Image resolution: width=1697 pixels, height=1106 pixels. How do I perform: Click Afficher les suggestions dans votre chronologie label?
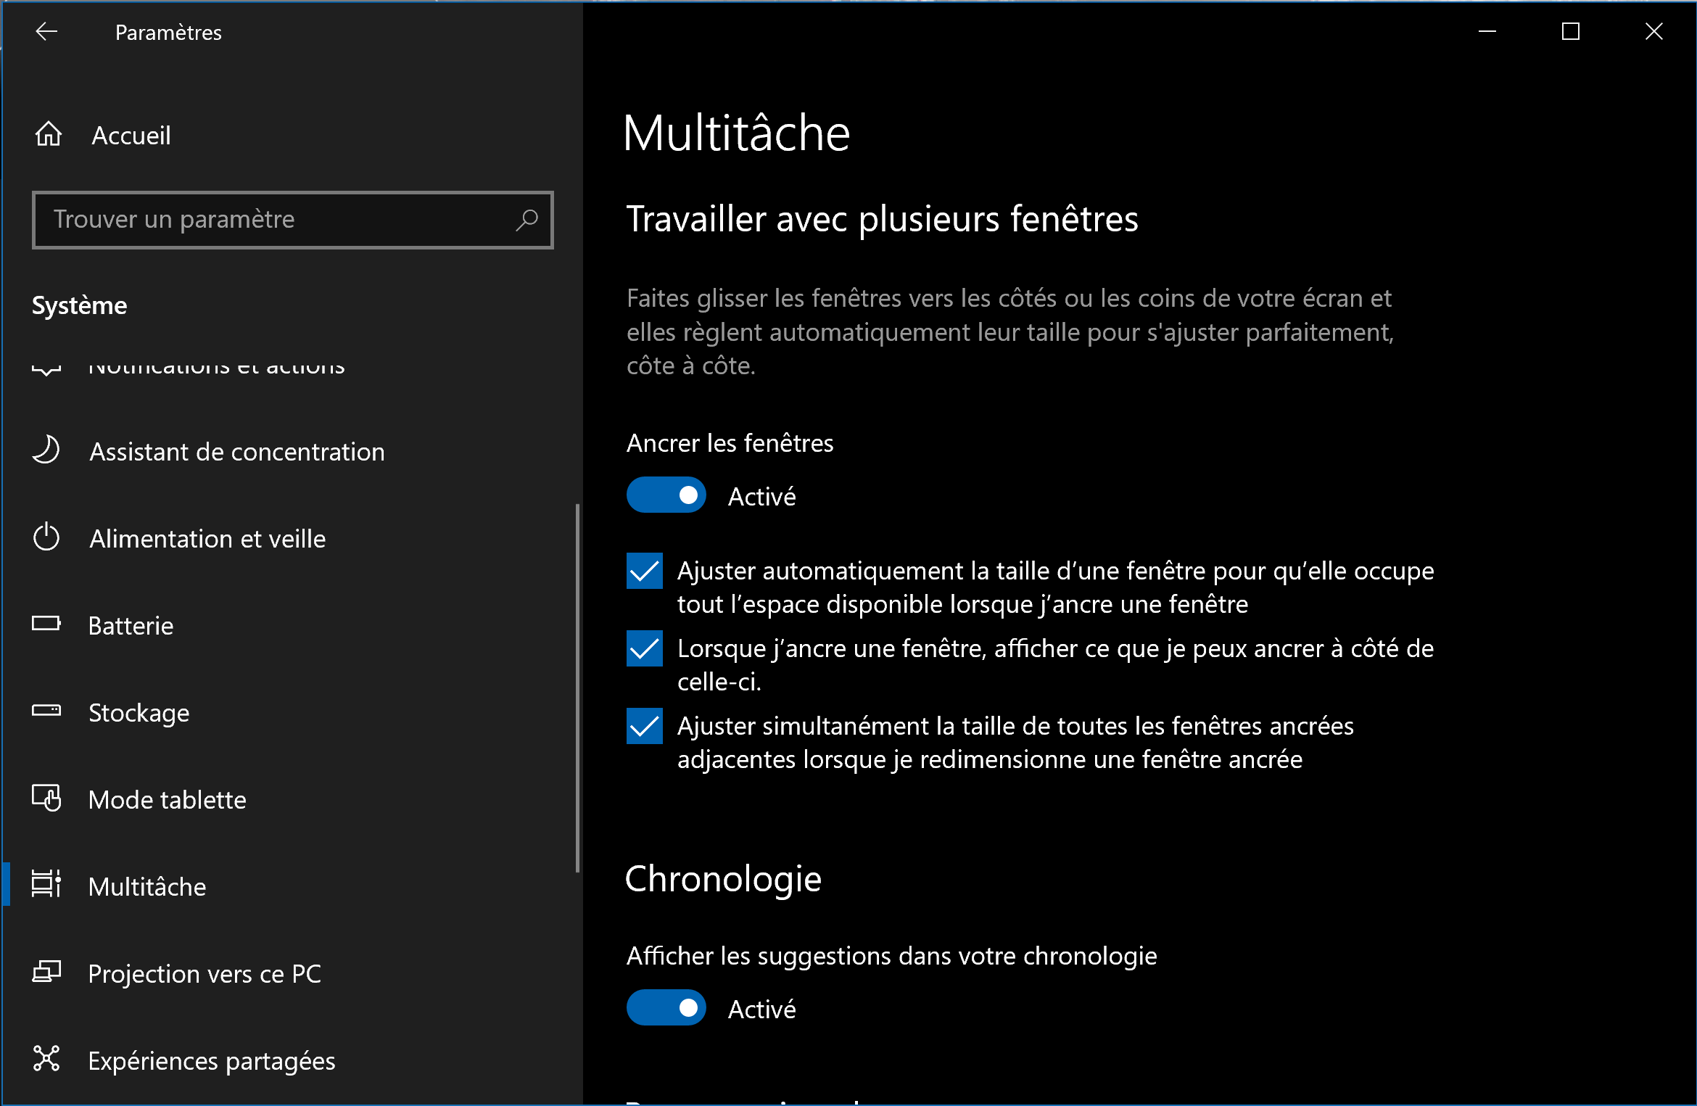click(x=891, y=956)
